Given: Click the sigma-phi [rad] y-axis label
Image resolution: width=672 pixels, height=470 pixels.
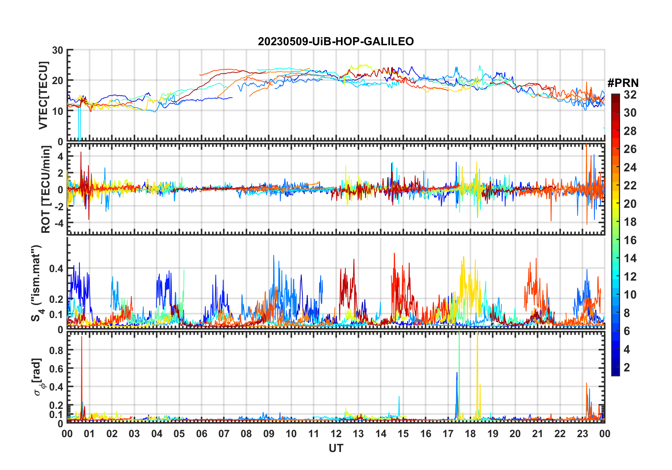Looking at the screenshot, I should [37, 377].
